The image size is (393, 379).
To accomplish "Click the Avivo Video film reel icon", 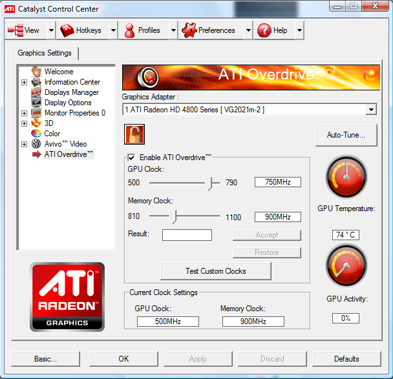I will tap(36, 144).
